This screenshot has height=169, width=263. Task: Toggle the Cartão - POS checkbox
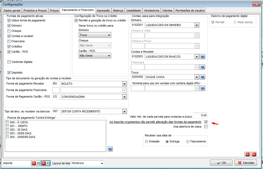pyautogui.click(x=9, y=52)
